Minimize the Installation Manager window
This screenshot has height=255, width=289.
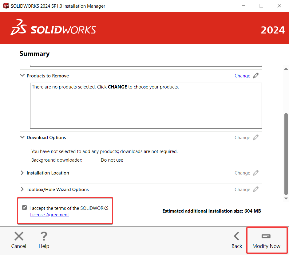[x=243, y=6]
